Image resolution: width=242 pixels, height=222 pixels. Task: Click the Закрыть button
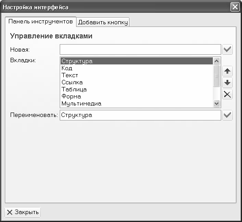tap(23, 212)
